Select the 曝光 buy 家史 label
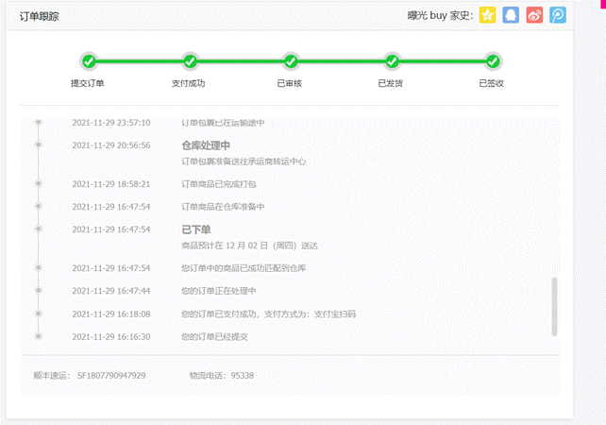606x425 pixels. point(440,15)
